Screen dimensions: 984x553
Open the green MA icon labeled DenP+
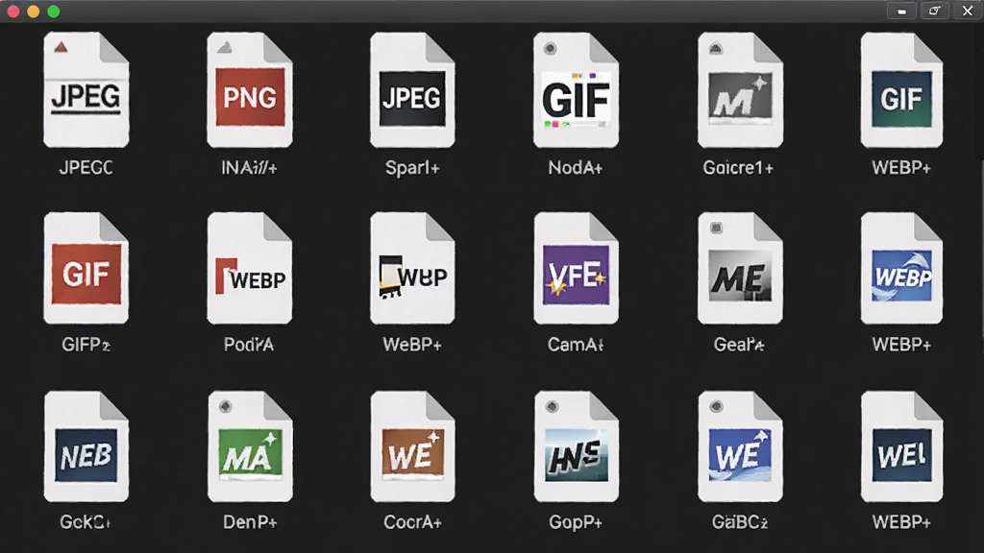250,446
